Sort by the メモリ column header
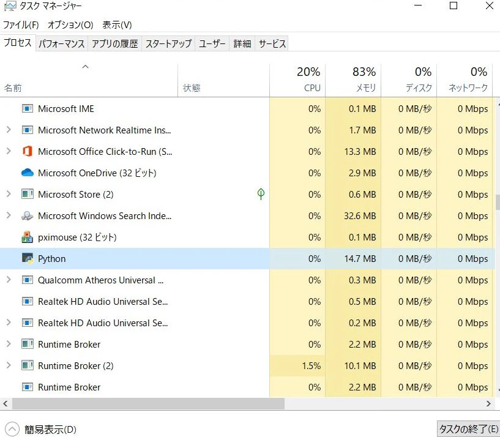 [x=353, y=80]
